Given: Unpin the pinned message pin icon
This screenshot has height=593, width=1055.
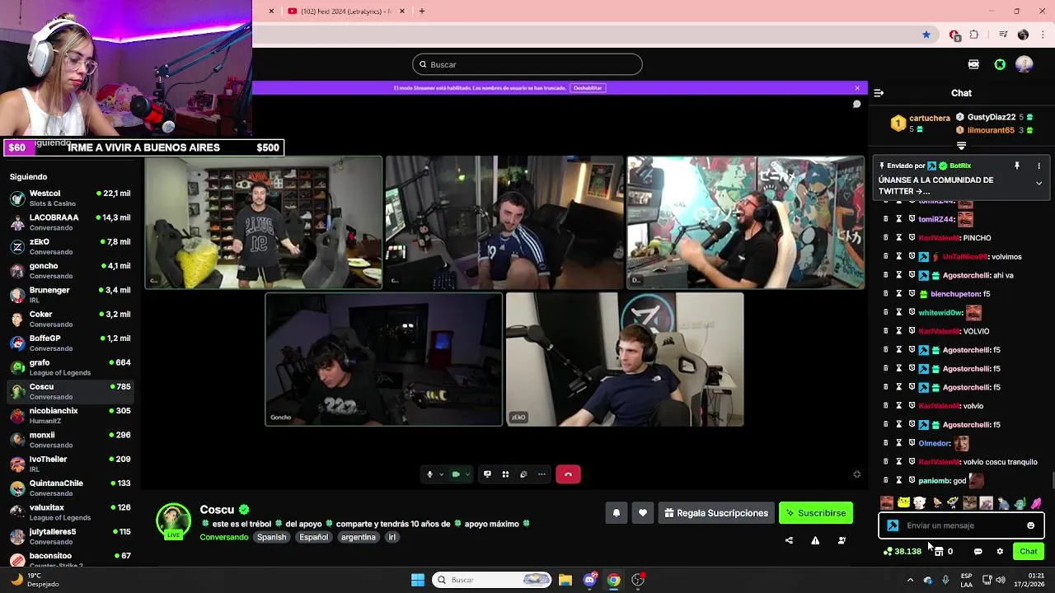Looking at the screenshot, I should (1017, 166).
